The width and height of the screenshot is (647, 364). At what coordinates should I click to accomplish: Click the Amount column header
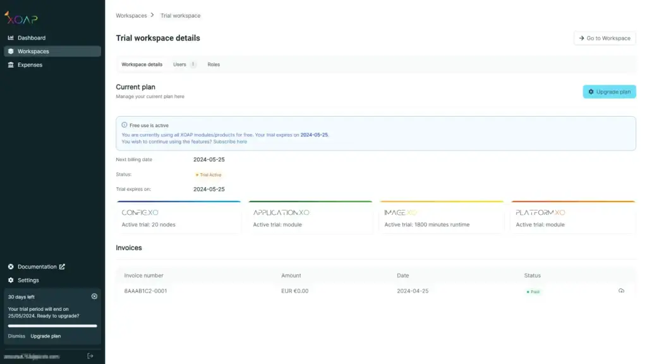pyautogui.click(x=291, y=276)
